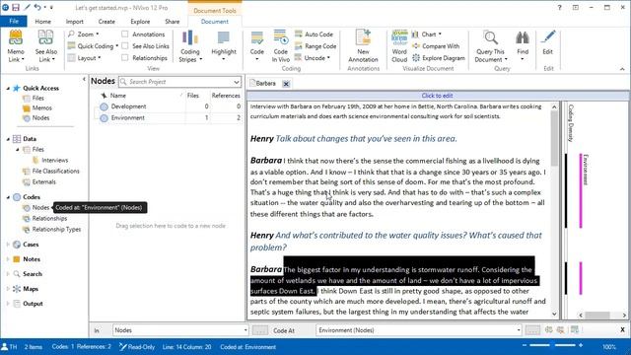This screenshot has height=355, width=631.
Task: Switch to the Create ribbon tab
Action: [x=106, y=22]
